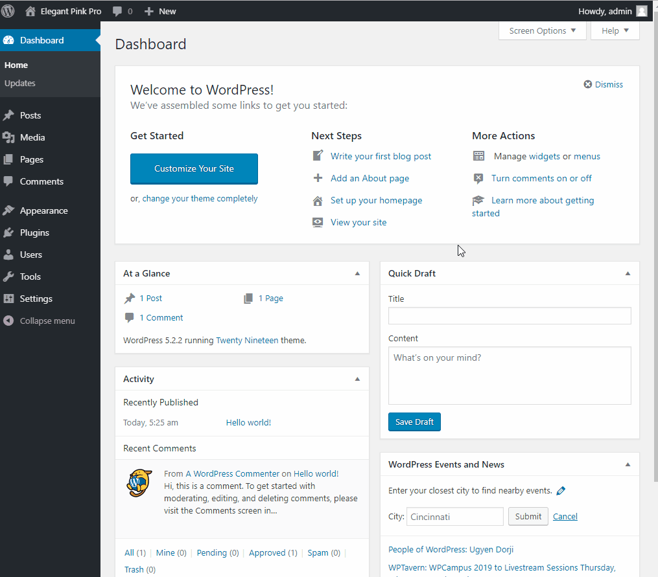Click the Plugins plug icon

point(8,232)
